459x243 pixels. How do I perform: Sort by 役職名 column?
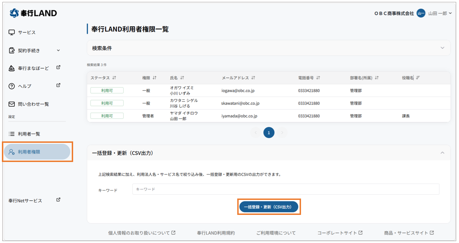click(x=418, y=78)
